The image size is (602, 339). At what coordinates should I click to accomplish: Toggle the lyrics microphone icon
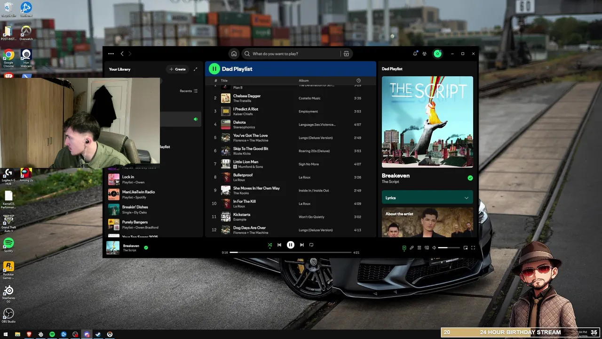pyautogui.click(x=412, y=248)
